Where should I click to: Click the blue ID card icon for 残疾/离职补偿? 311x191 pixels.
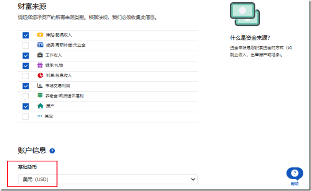40,45
